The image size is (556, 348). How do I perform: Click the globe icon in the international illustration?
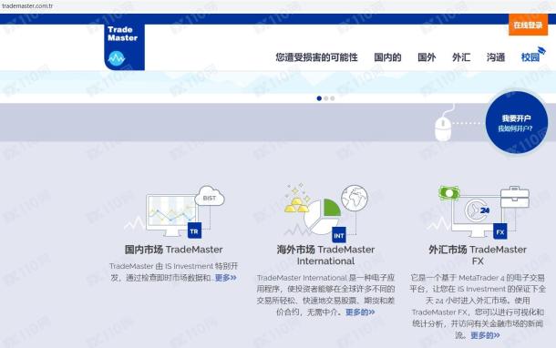355,198
